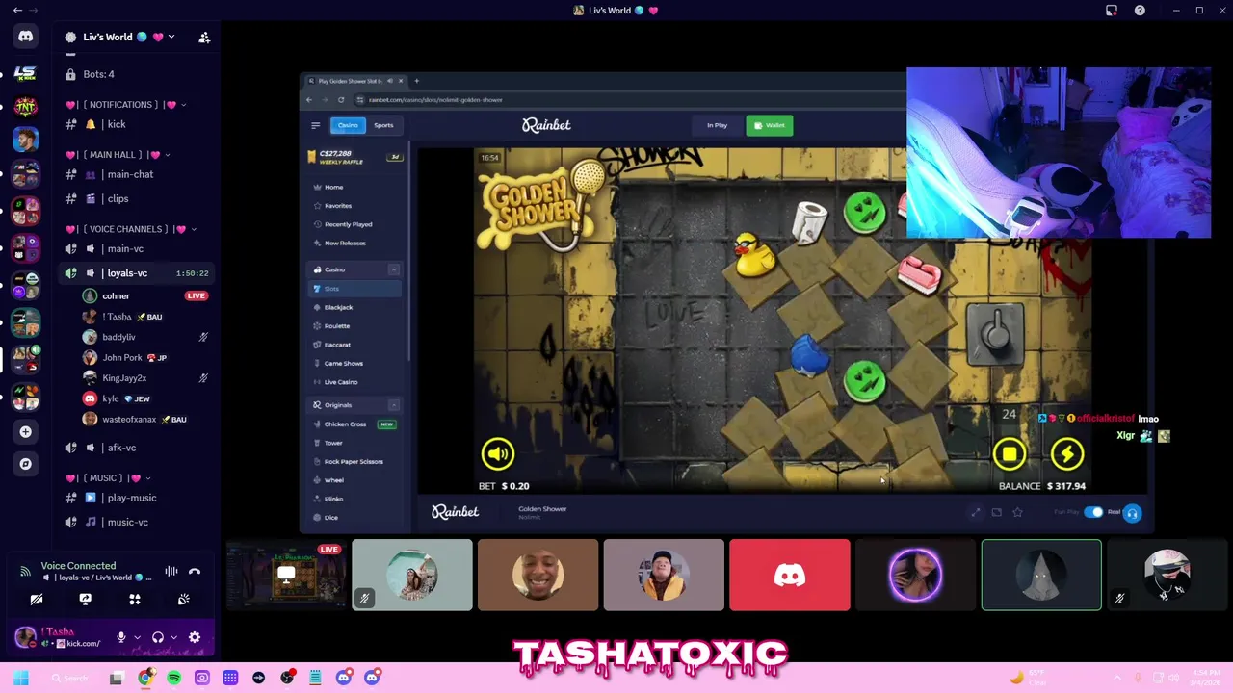Open Recently Played in Rainbet sidebar
This screenshot has width=1233, height=693.
click(x=354, y=224)
